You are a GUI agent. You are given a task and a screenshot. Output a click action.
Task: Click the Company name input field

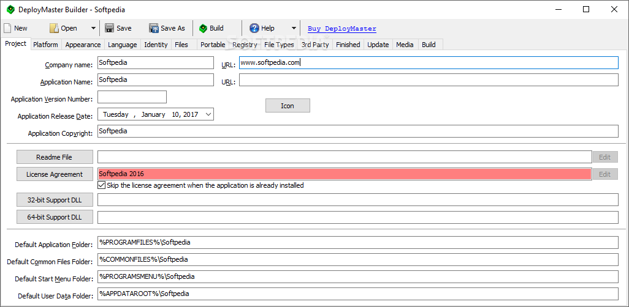click(x=156, y=63)
